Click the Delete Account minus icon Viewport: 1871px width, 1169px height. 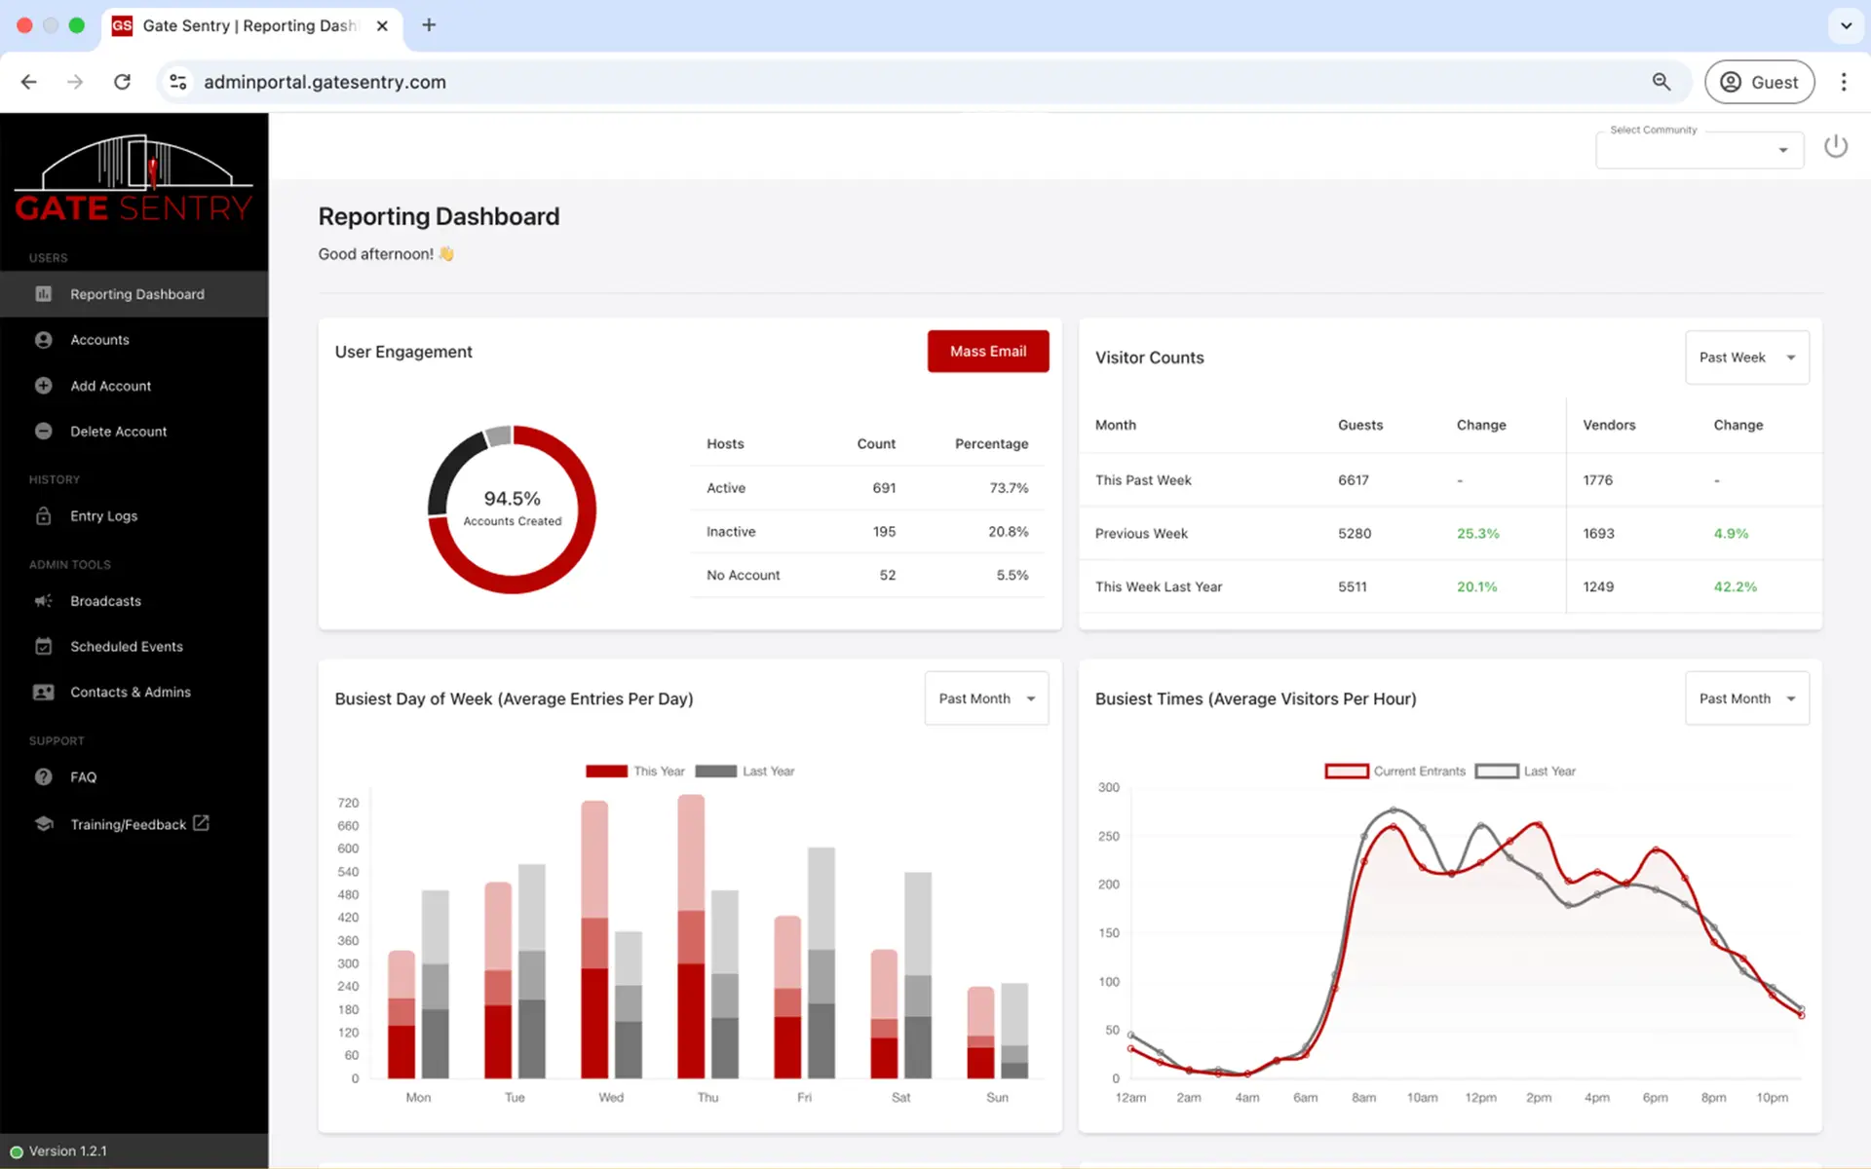(x=44, y=432)
